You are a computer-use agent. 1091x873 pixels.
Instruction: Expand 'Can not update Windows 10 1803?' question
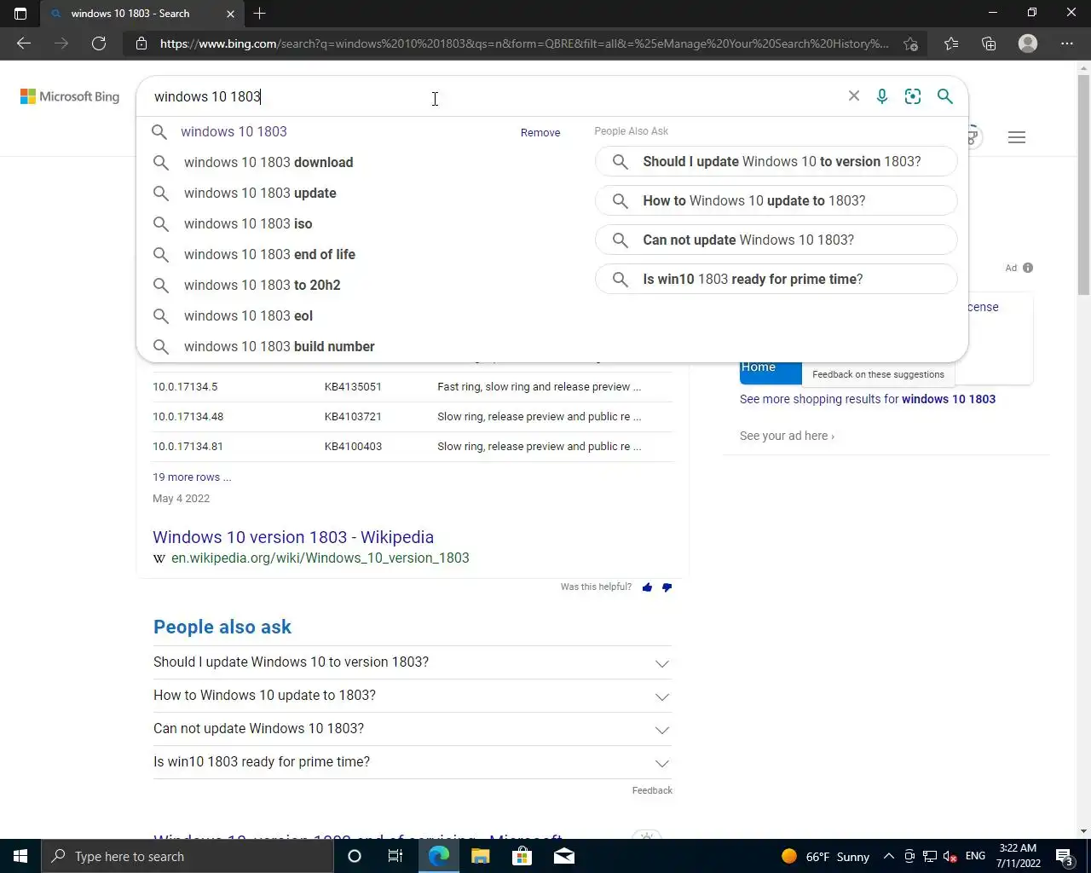click(413, 729)
